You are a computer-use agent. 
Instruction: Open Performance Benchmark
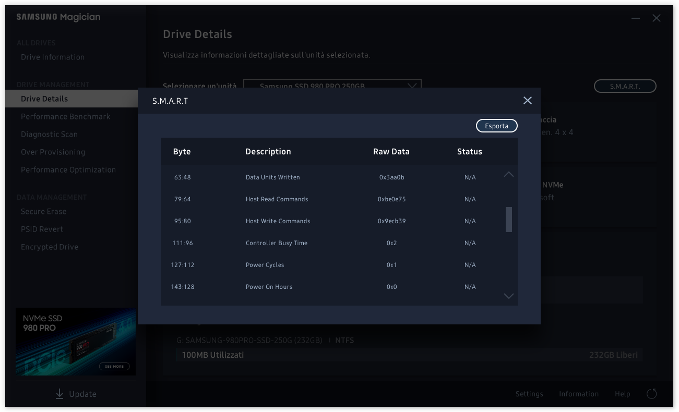click(66, 117)
